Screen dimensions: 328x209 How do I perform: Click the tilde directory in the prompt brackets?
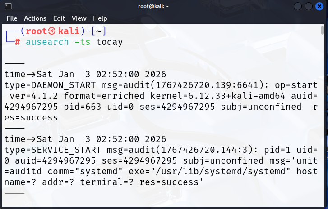tap(98, 31)
